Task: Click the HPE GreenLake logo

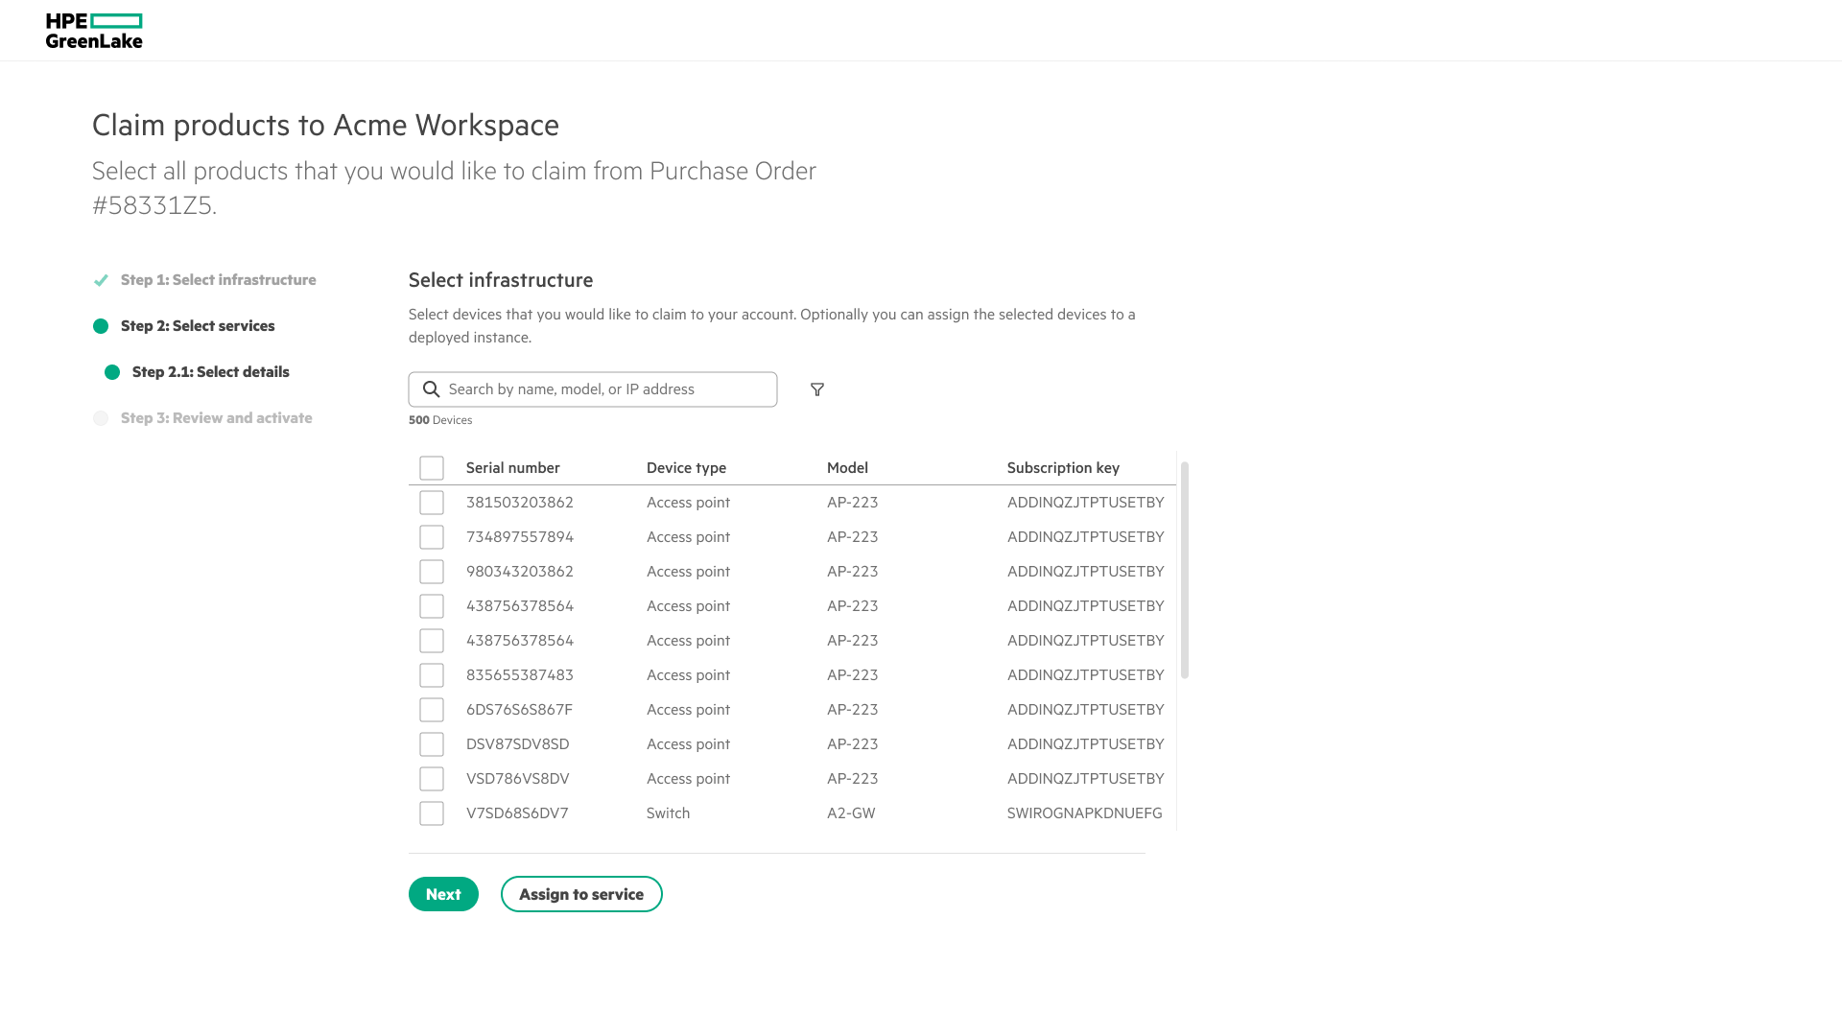Action: (94, 31)
